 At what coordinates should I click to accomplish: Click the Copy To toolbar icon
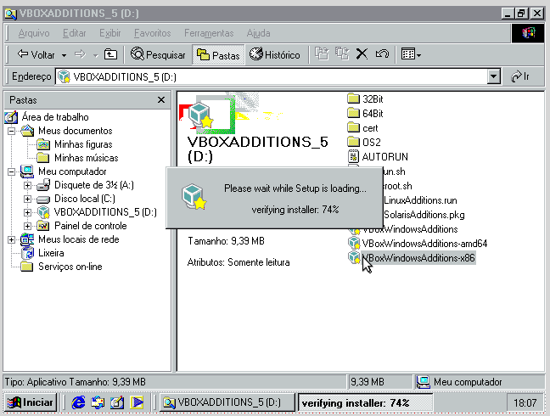pos(342,54)
